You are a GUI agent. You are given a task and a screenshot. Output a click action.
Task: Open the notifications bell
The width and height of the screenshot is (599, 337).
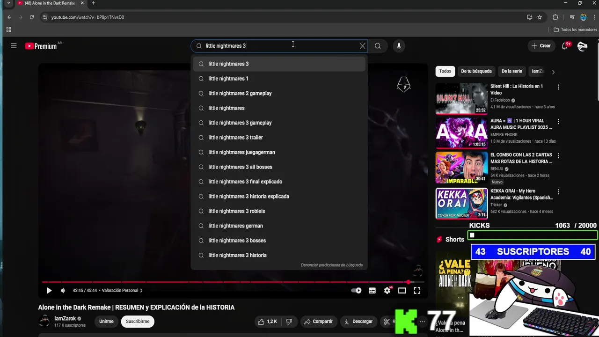click(x=565, y=46)
